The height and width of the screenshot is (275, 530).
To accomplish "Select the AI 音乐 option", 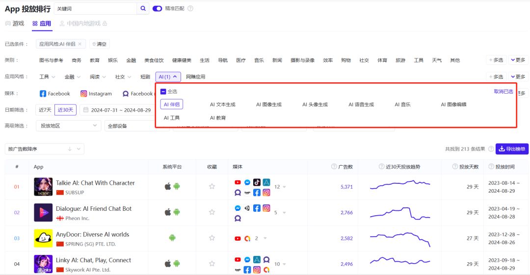I will [402, 104].
